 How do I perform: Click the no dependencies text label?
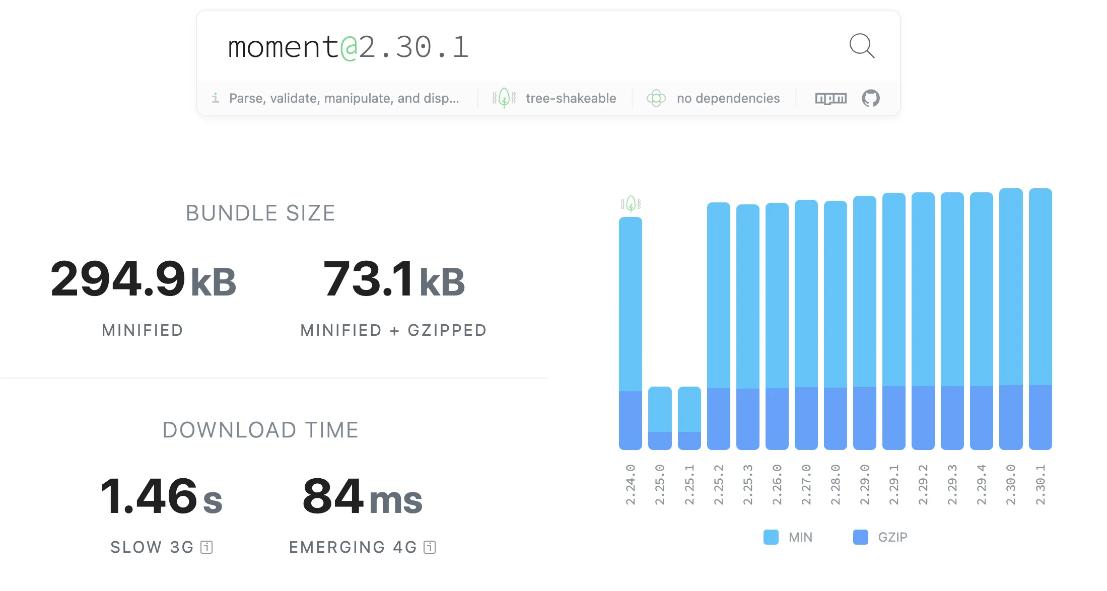coord(728,98)
